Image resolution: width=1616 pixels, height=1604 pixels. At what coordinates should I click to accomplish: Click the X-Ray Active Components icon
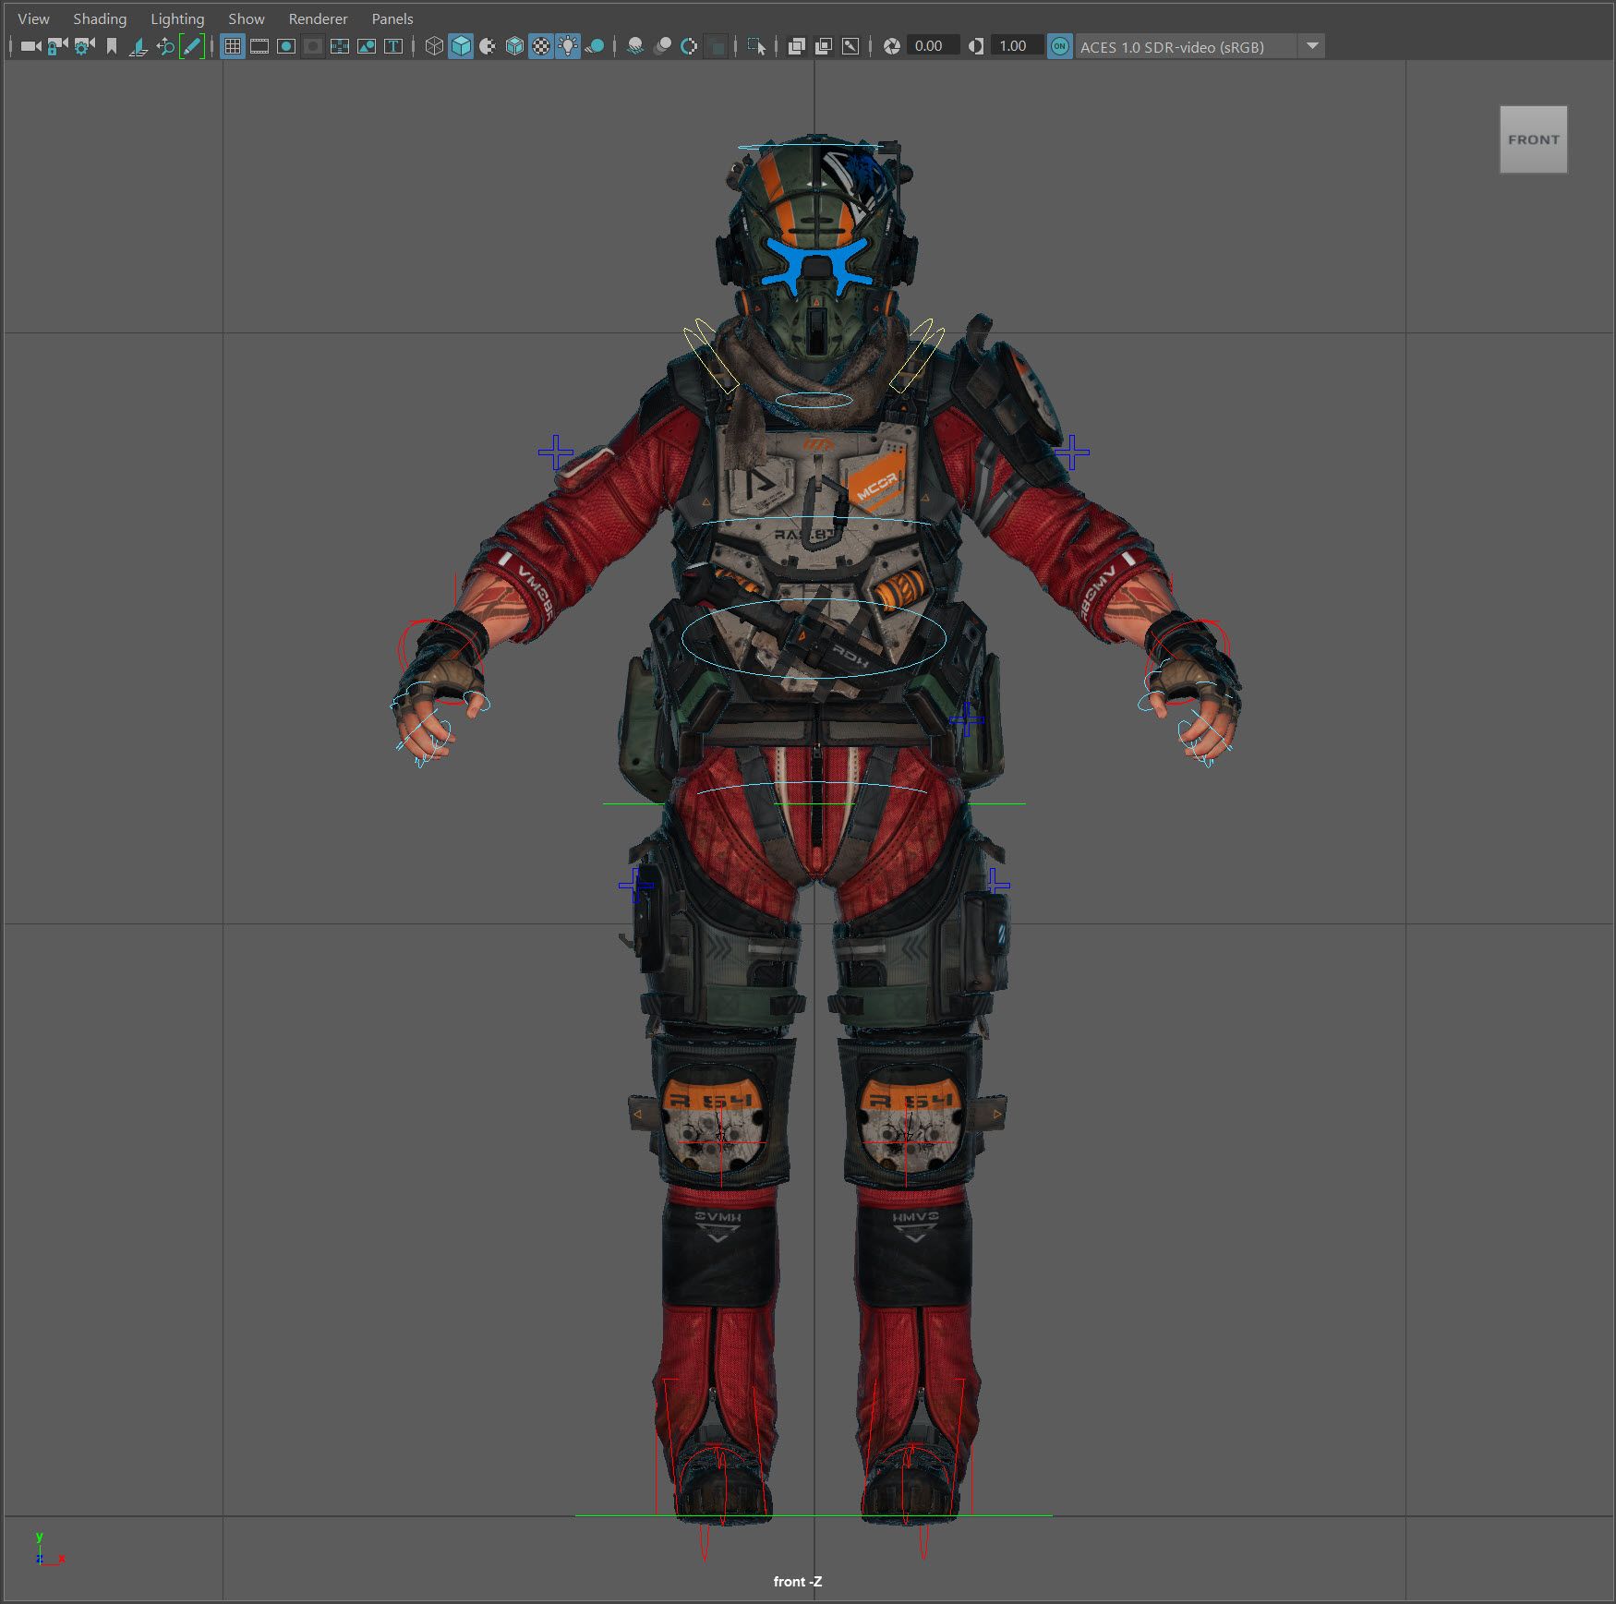[824, 46]
